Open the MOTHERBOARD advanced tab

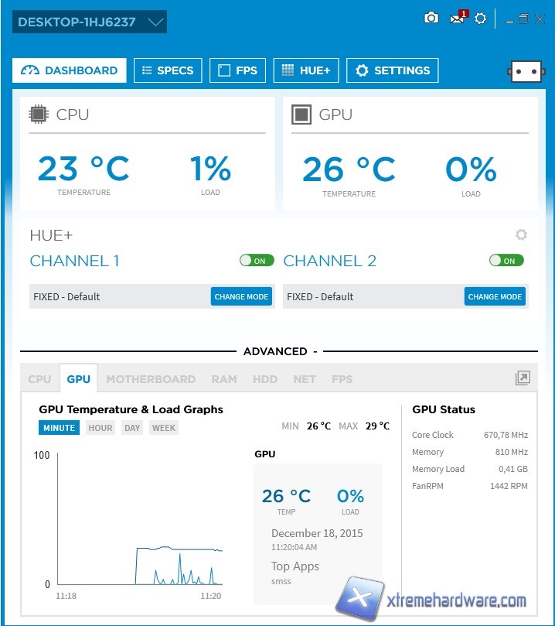pyautogui.click(x=151, y=379)
